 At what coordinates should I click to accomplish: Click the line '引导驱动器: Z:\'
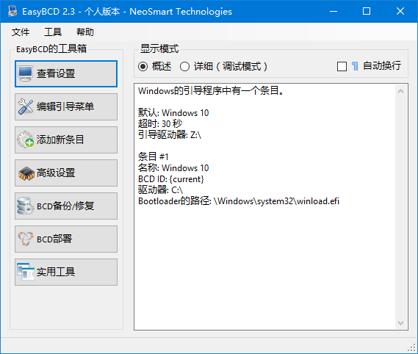pos(170,134)
